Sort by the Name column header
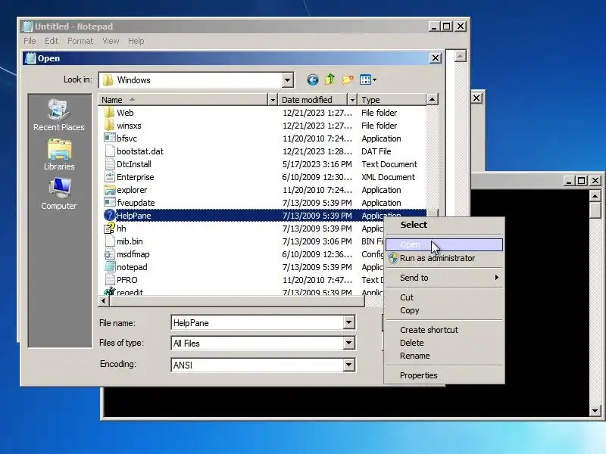The width and height of the screenshot is (606, 454). click(183, 100)
